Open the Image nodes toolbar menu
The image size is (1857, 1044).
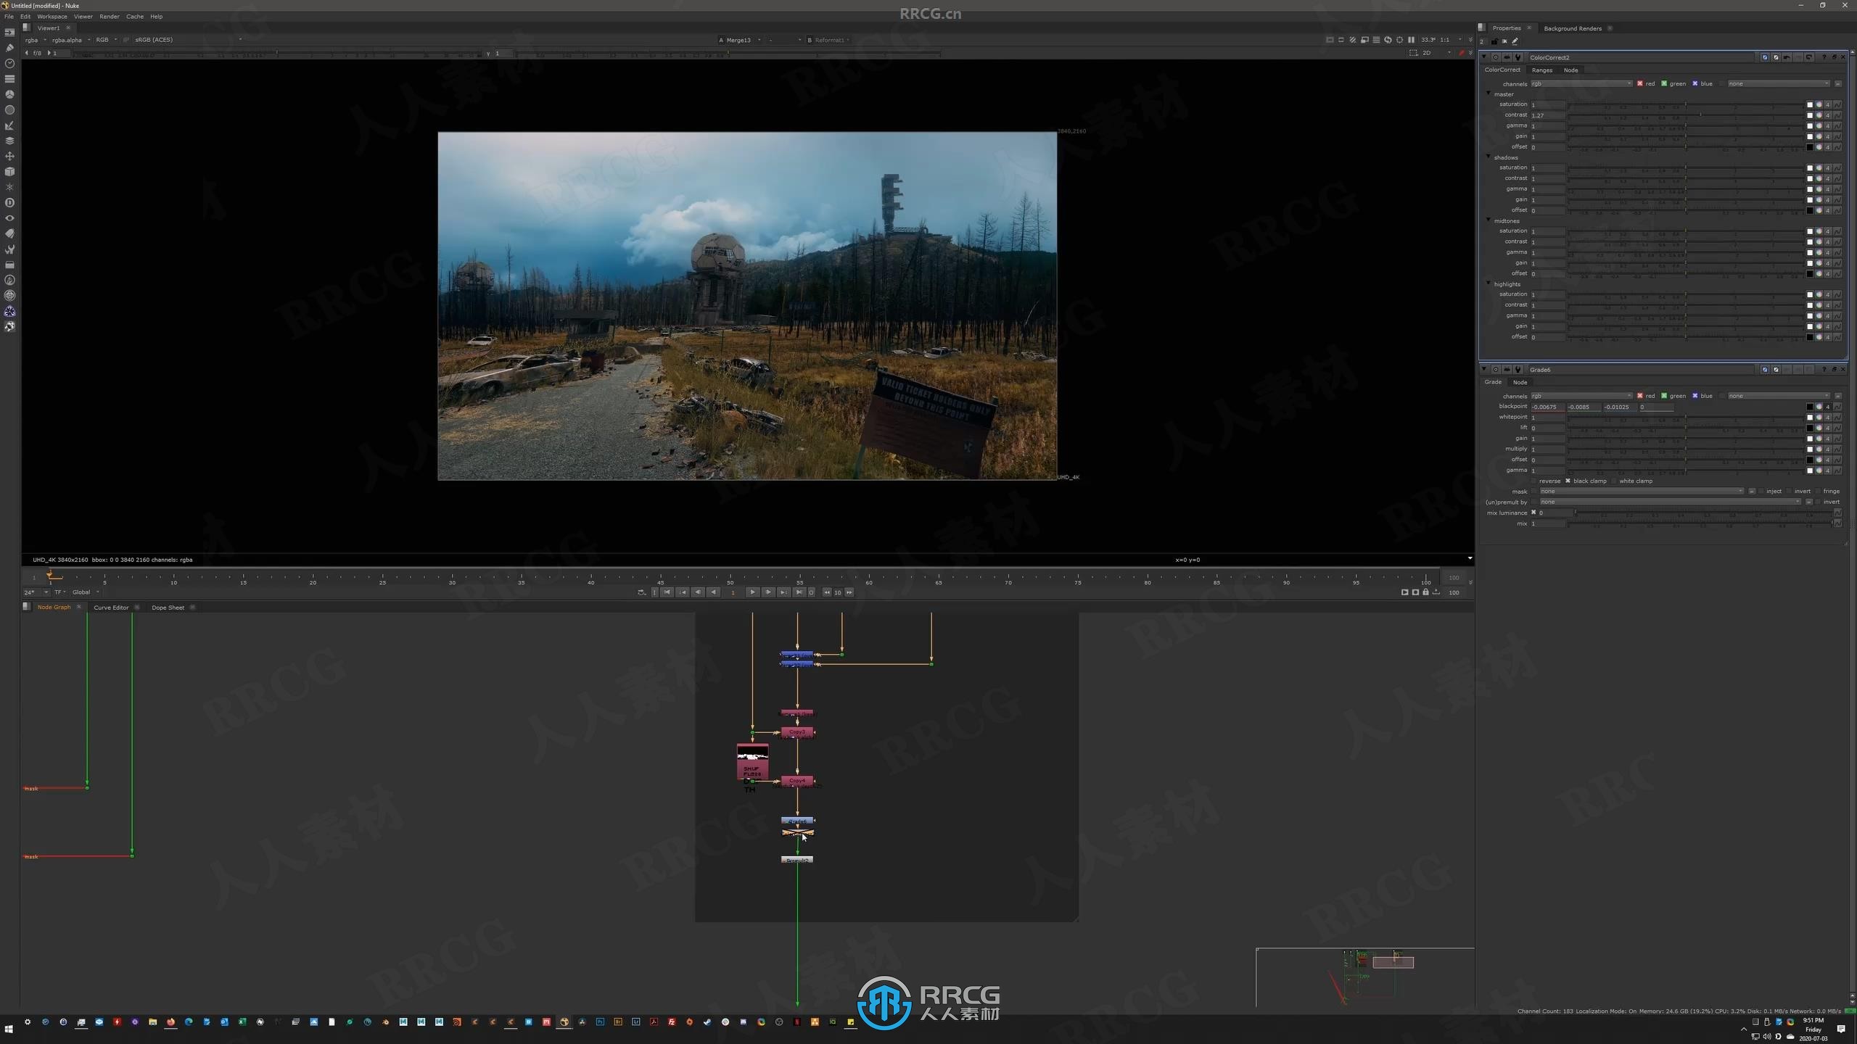coord(9,32)
